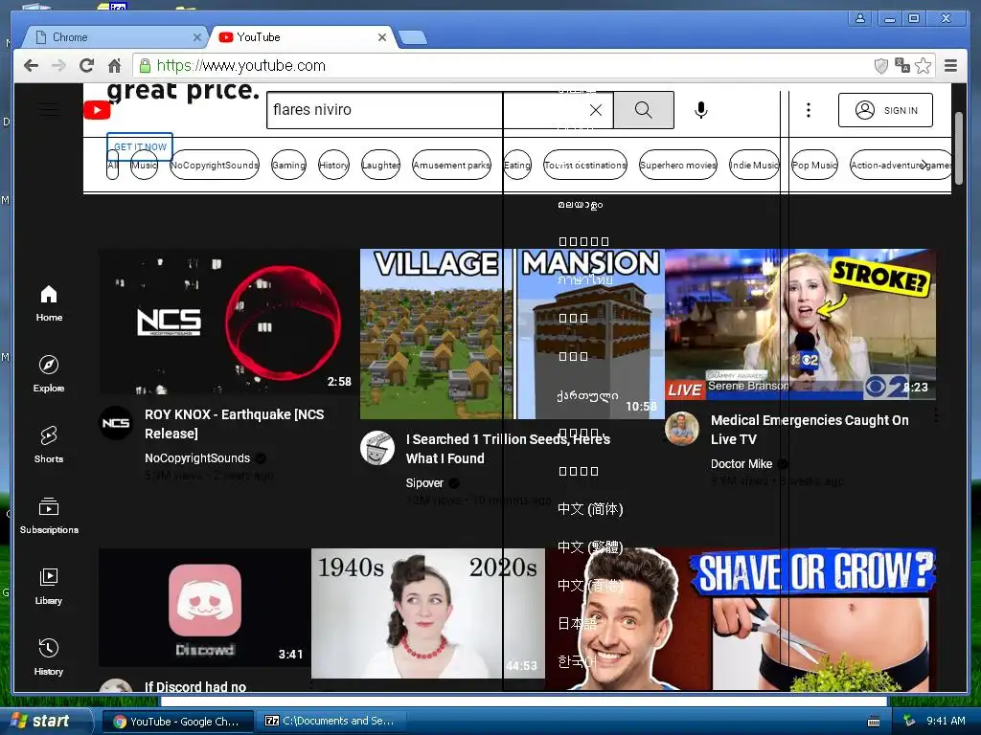Screen dimensions: 981x735
Task: Search with voice microphone icon
Action: pos(701,110)
